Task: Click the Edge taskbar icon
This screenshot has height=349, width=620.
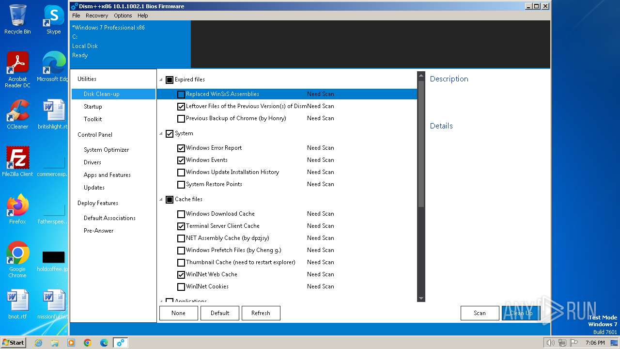Action: click(x=104, y=343)
